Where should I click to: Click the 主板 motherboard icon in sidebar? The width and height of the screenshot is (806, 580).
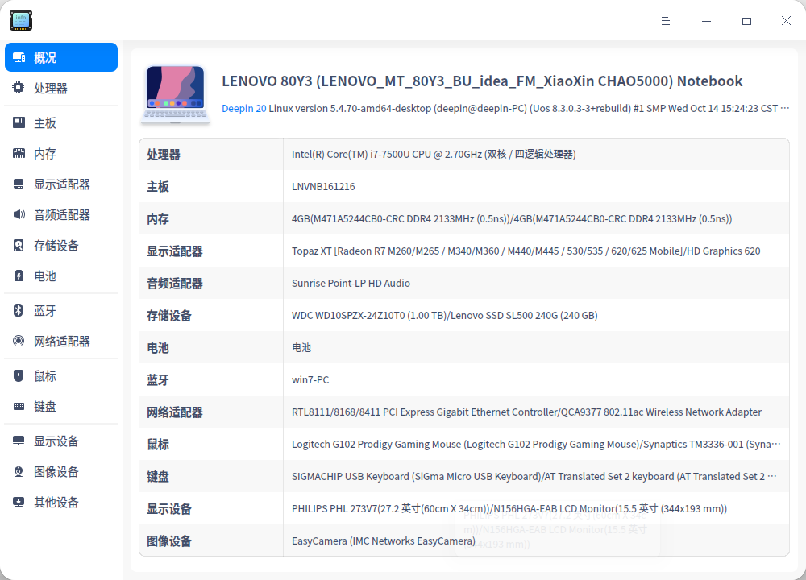click(x=19, y=122)
